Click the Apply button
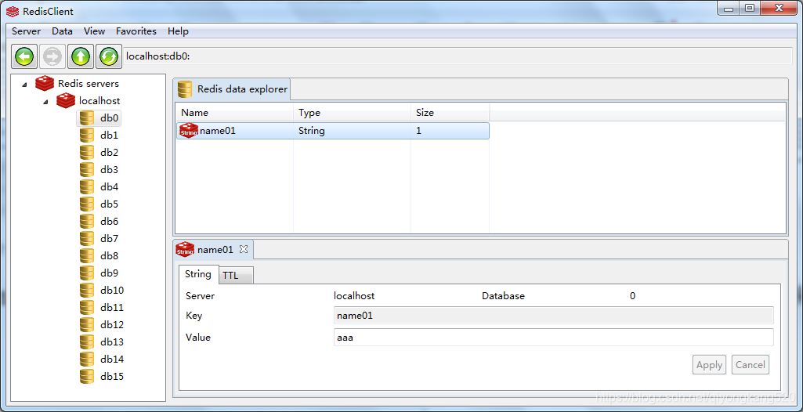The height and width of the screenshot is (412, 803). pyautogui.click(x=709, y=365)
